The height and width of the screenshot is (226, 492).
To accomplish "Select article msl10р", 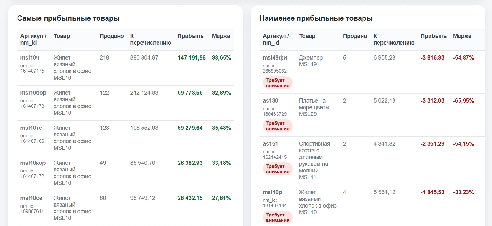I will pos(272,192).
